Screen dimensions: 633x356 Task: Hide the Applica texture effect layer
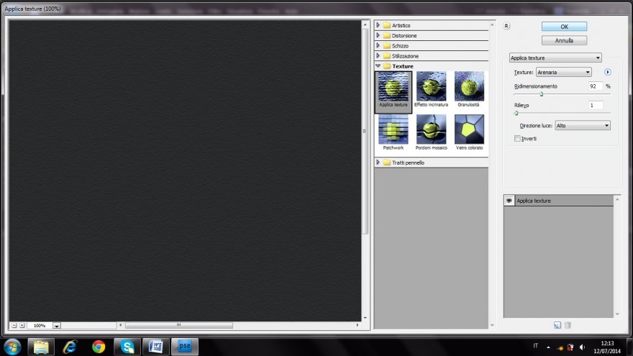(509, 201)
